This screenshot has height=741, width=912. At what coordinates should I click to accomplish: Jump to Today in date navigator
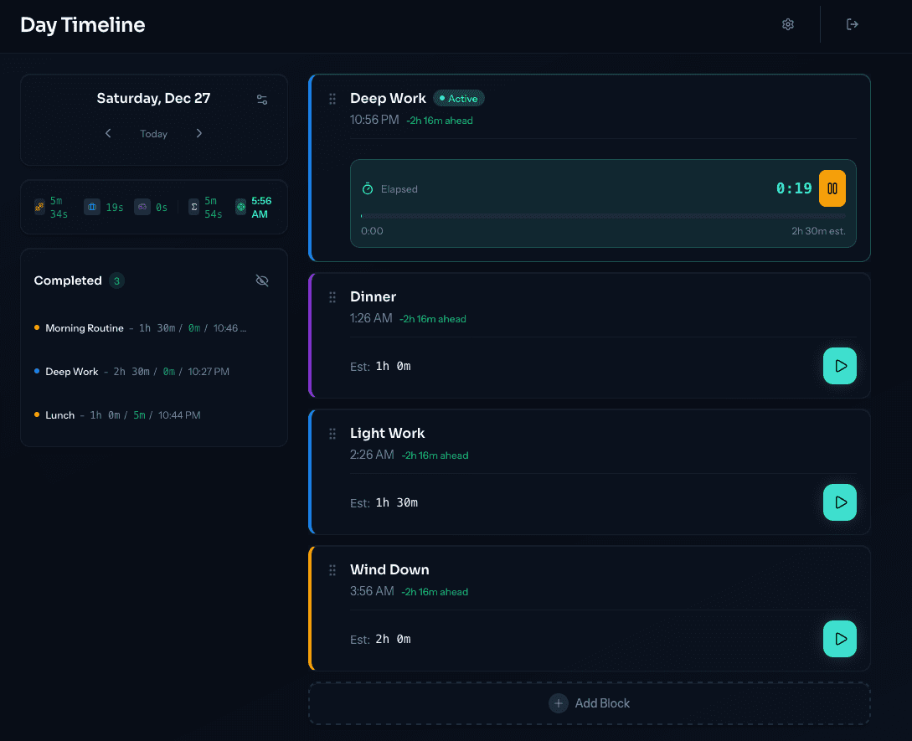(153, 134)
